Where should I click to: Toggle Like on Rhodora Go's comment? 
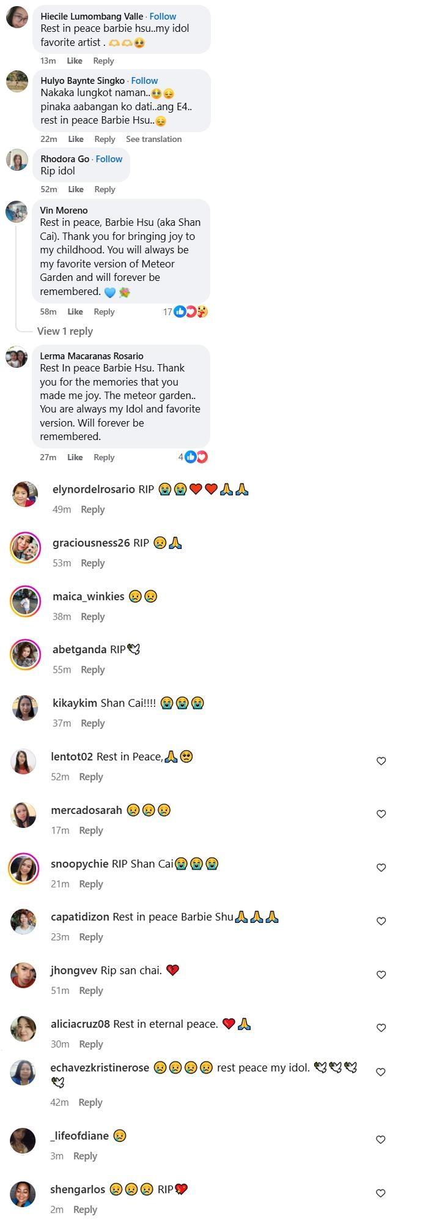[76, 189]
